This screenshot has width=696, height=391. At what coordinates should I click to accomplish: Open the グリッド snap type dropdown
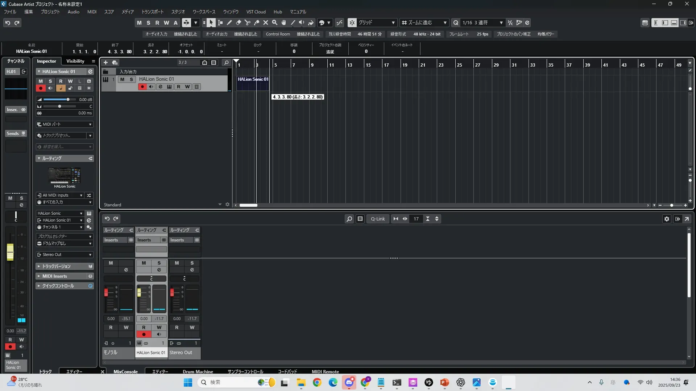coord(393,23)
